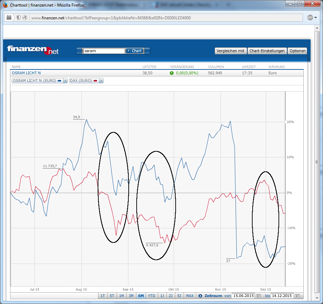Select the MAX time range
Image resolution: width=323 pixels, height=304 pixels.
(190, 296)
